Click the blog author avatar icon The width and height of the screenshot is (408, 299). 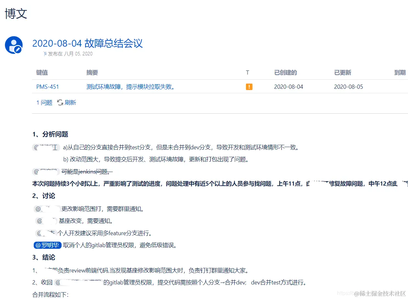tap(14, 45)
